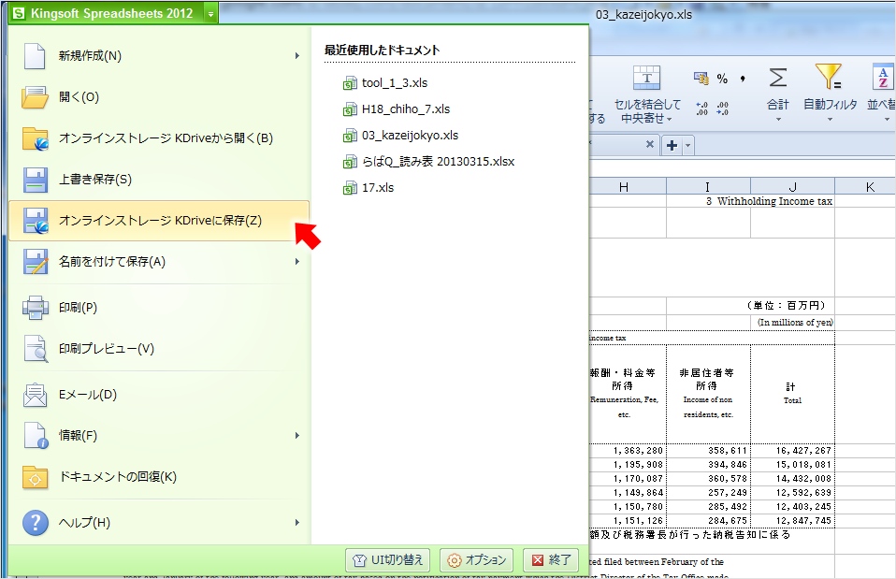Click the (In millions of yen) cell
Viewport: 896px width, 579px height.
(x=792, y=323)
